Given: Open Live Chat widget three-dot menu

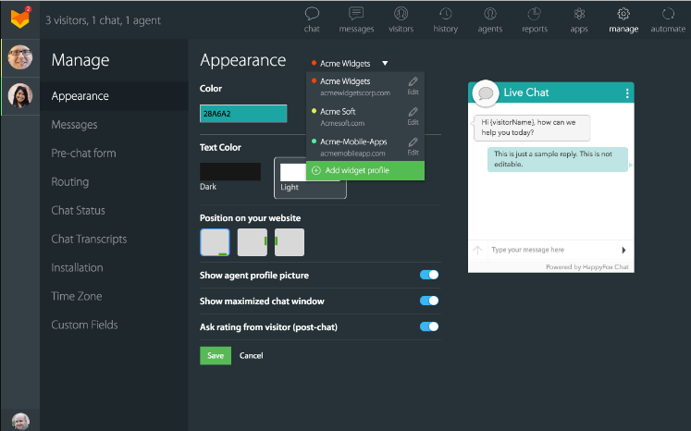Looking at the screenshot, I should pos(627,93).
